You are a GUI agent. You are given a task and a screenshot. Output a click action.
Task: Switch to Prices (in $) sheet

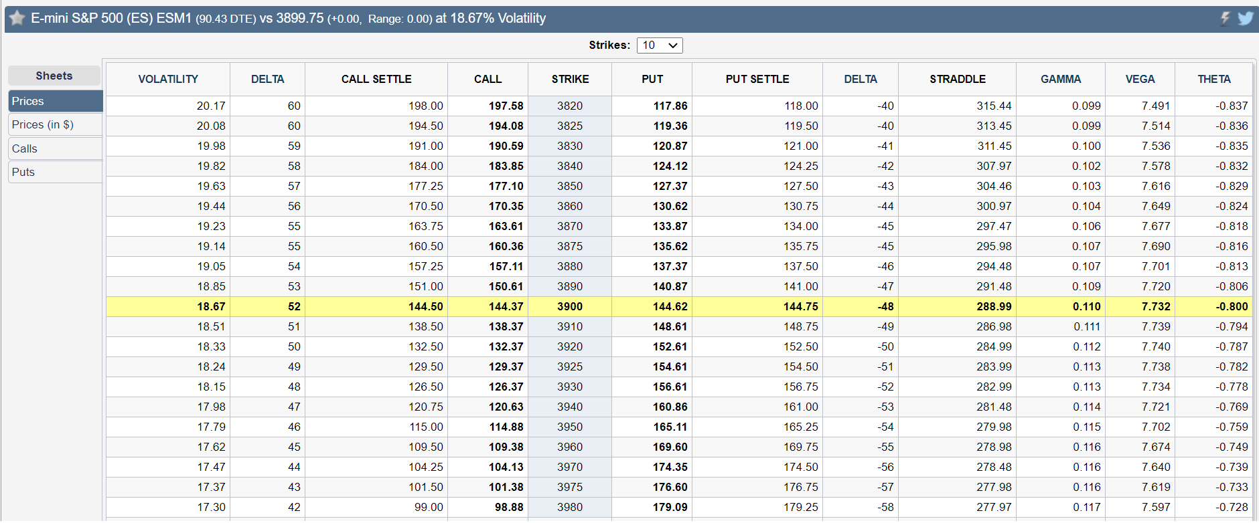coord(56,124)
